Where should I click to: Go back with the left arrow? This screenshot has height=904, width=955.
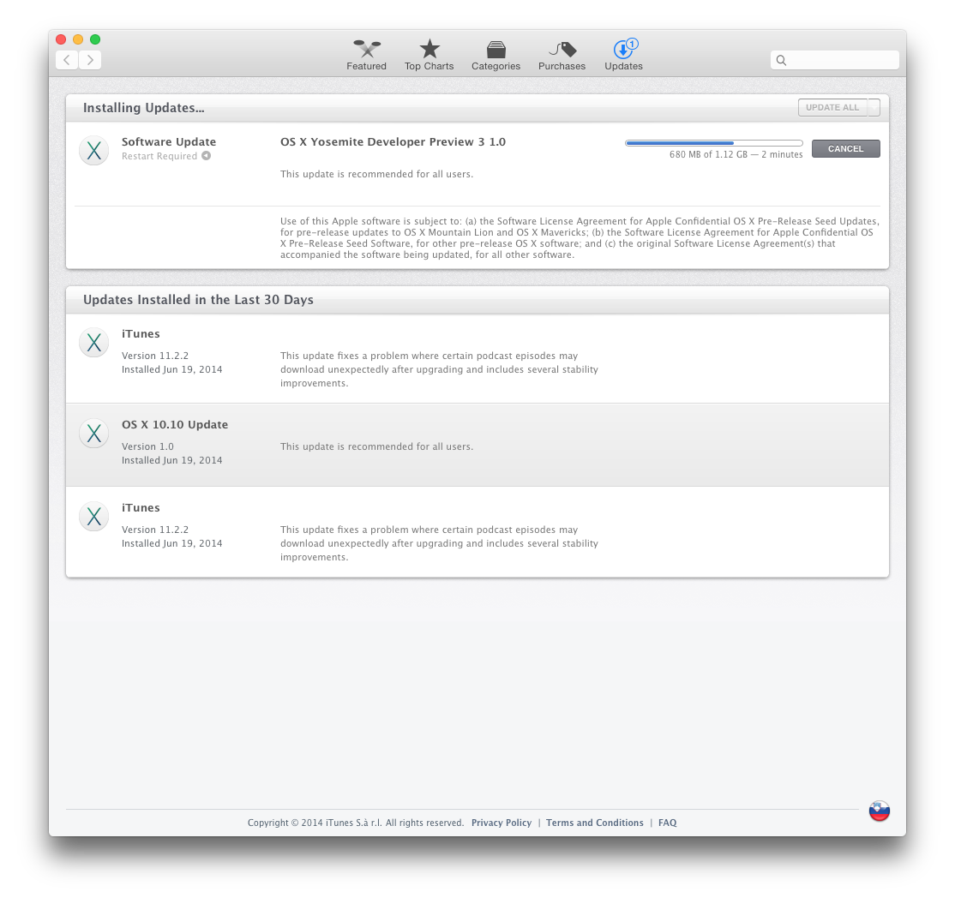coord(67,60)
